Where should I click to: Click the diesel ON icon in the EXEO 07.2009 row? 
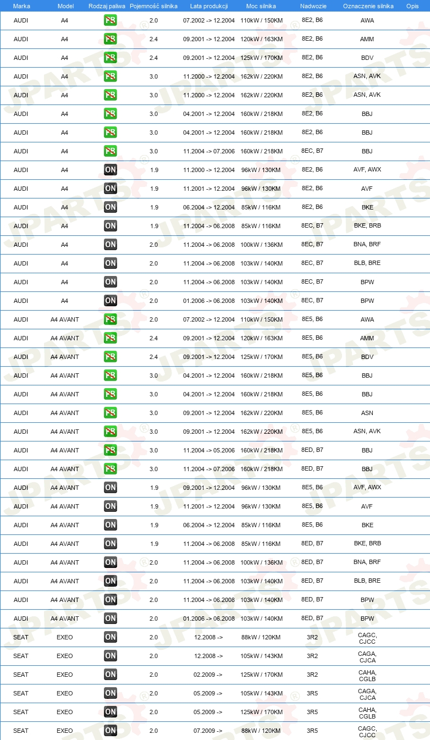(x=110, y=731)
